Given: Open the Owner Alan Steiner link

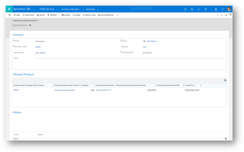Looking at the screenshot, I should tap(152, 41).
